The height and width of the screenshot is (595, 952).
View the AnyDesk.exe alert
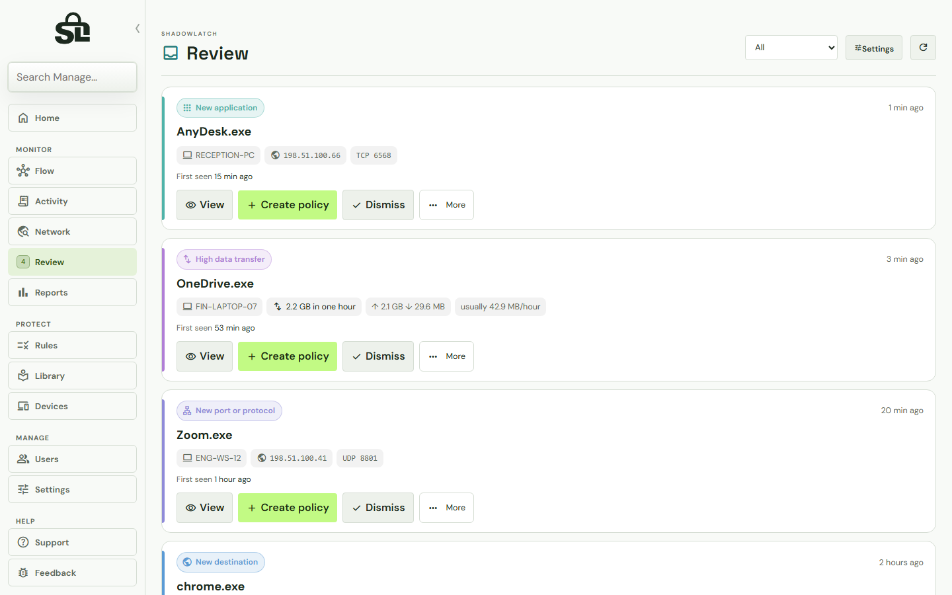click(204, 205)
